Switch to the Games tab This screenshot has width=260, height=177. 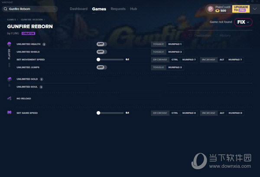pyautogui.click(x=99, y=9)
